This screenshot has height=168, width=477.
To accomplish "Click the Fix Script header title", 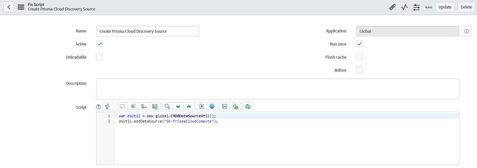I will [x=36, y=5].
